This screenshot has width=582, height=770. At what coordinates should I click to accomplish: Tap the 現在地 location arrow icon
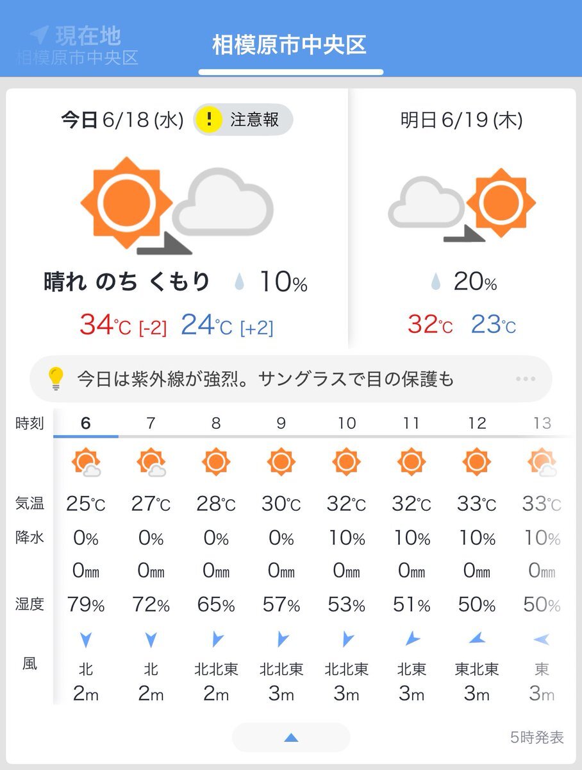39,35
